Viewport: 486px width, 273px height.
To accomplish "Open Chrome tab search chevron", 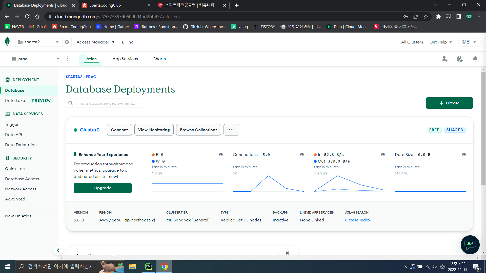I will (x=435, y=5).
